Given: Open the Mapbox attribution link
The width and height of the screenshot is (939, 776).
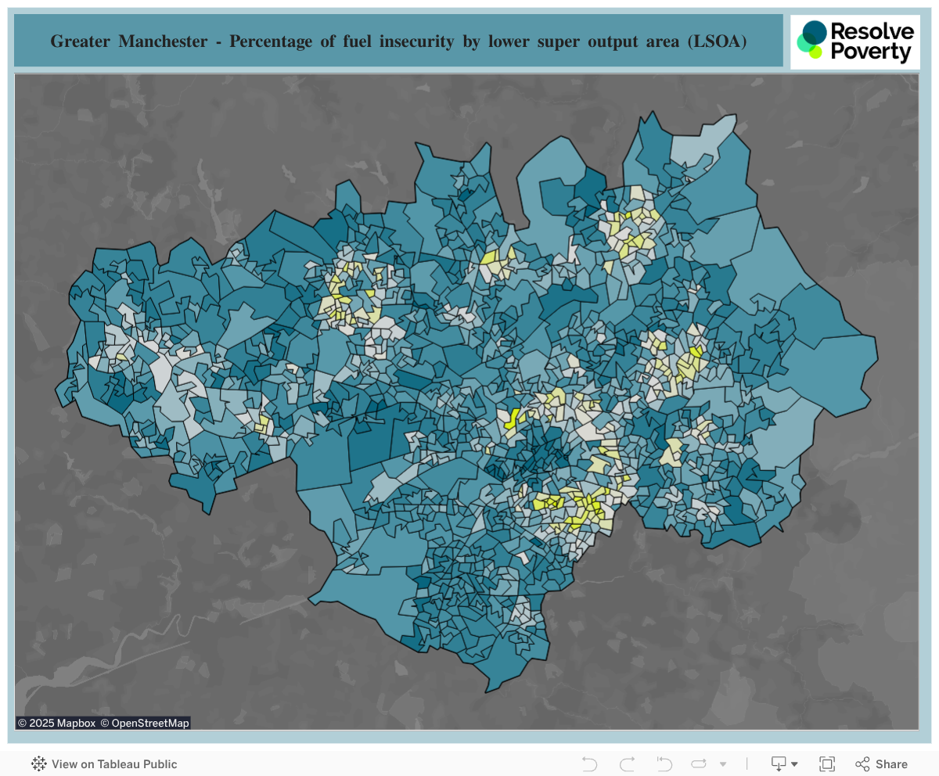Looking at the screenshot, I should coord(56,723).
